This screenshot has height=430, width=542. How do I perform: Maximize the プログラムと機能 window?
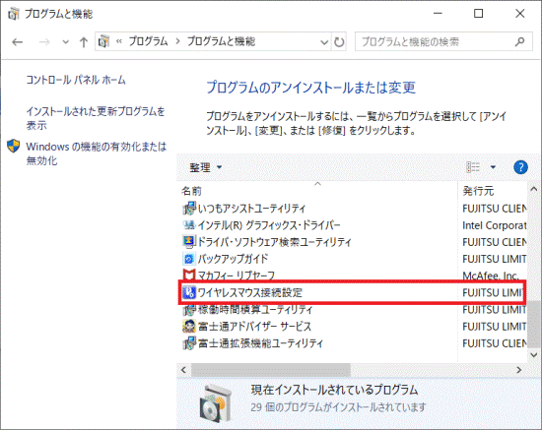pos(478,14)
